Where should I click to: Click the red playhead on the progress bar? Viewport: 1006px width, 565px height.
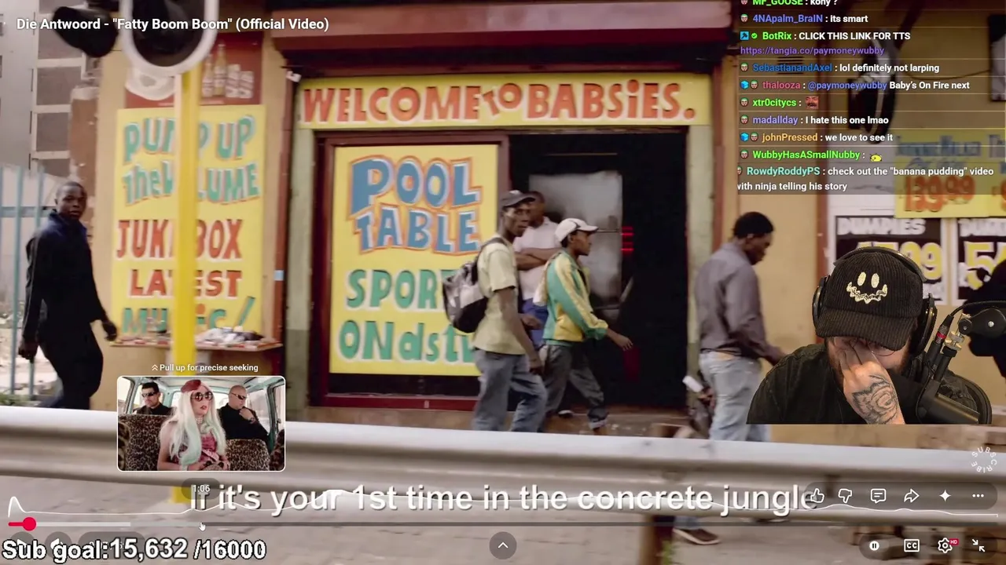(29, 524)
